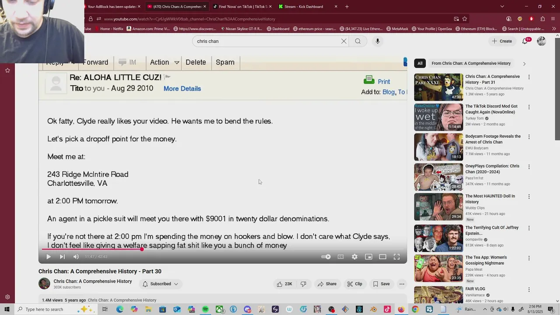Enter fullscreen video mode
This screenshot has width=560, height=315.
[397, 257]
